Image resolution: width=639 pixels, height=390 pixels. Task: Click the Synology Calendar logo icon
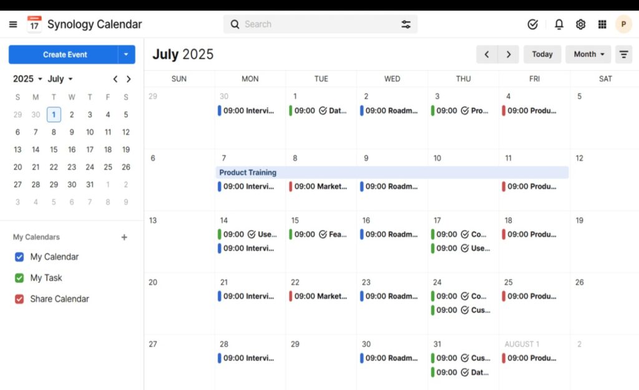point(34,24)
